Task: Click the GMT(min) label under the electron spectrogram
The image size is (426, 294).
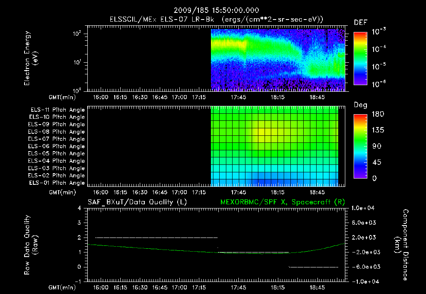Action: [62, 97]
